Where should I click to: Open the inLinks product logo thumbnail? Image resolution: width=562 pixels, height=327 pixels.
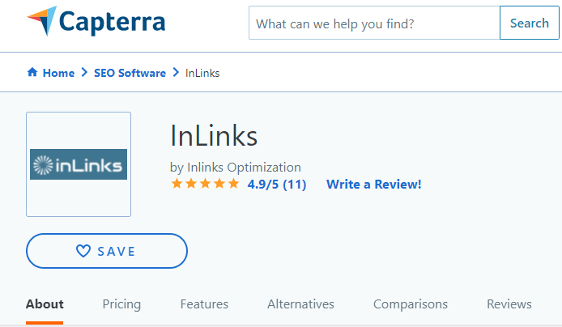tap(79, 164)
